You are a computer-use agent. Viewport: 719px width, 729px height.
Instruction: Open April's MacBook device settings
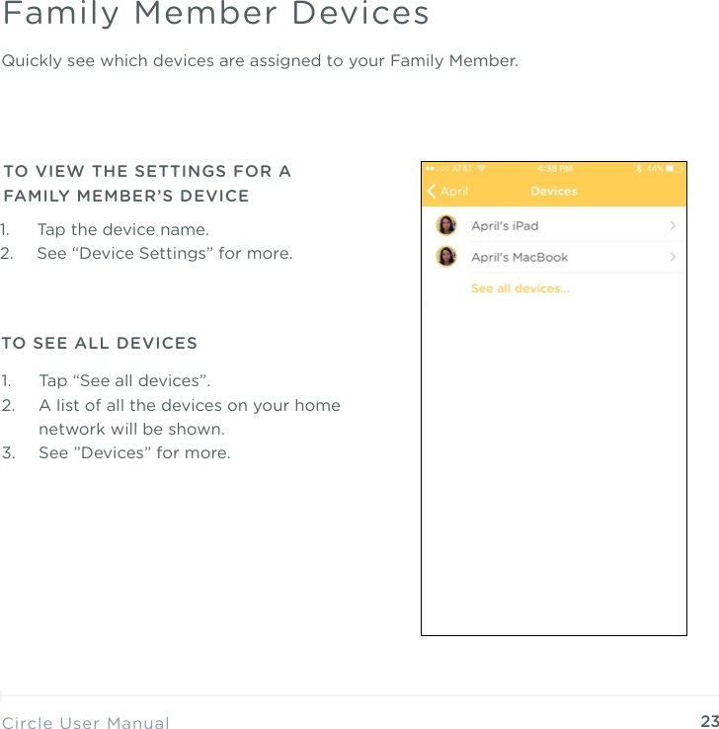click(519, 257)
